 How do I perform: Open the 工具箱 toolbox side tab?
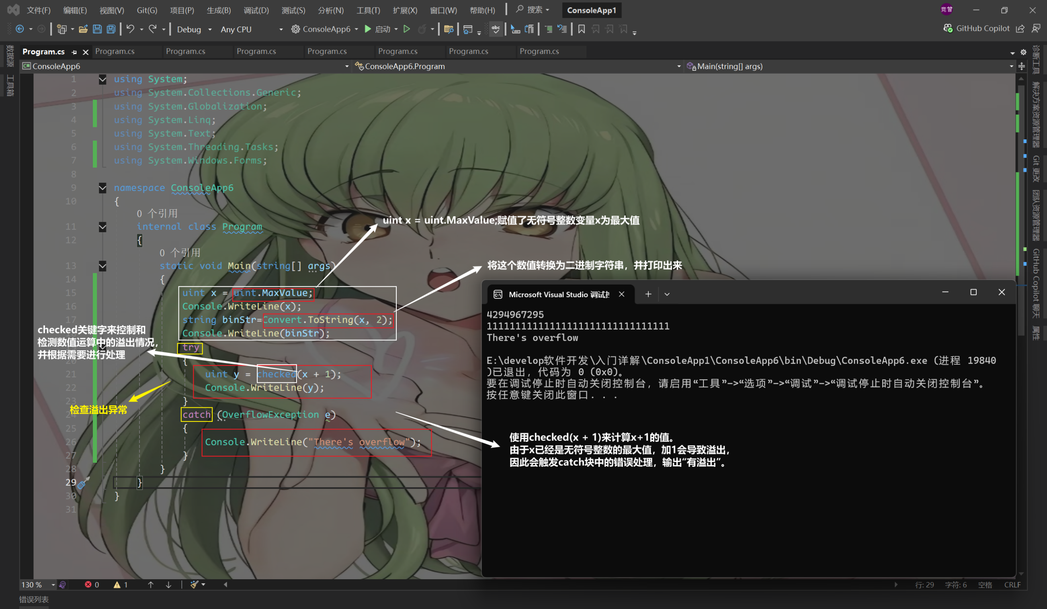(x=10, y=86)
